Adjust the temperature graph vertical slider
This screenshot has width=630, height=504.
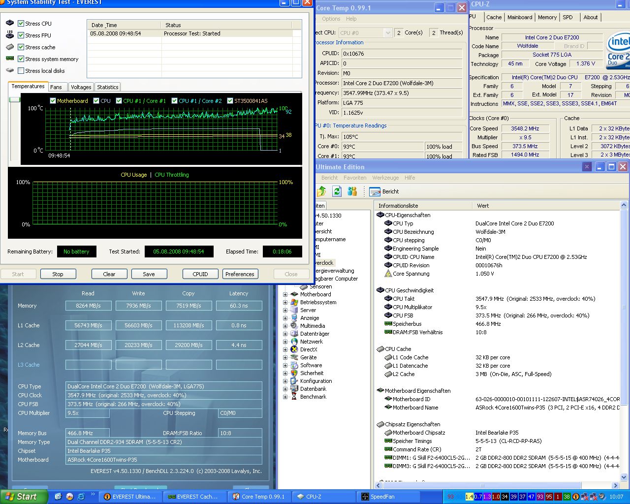click(x=14, y=100)
